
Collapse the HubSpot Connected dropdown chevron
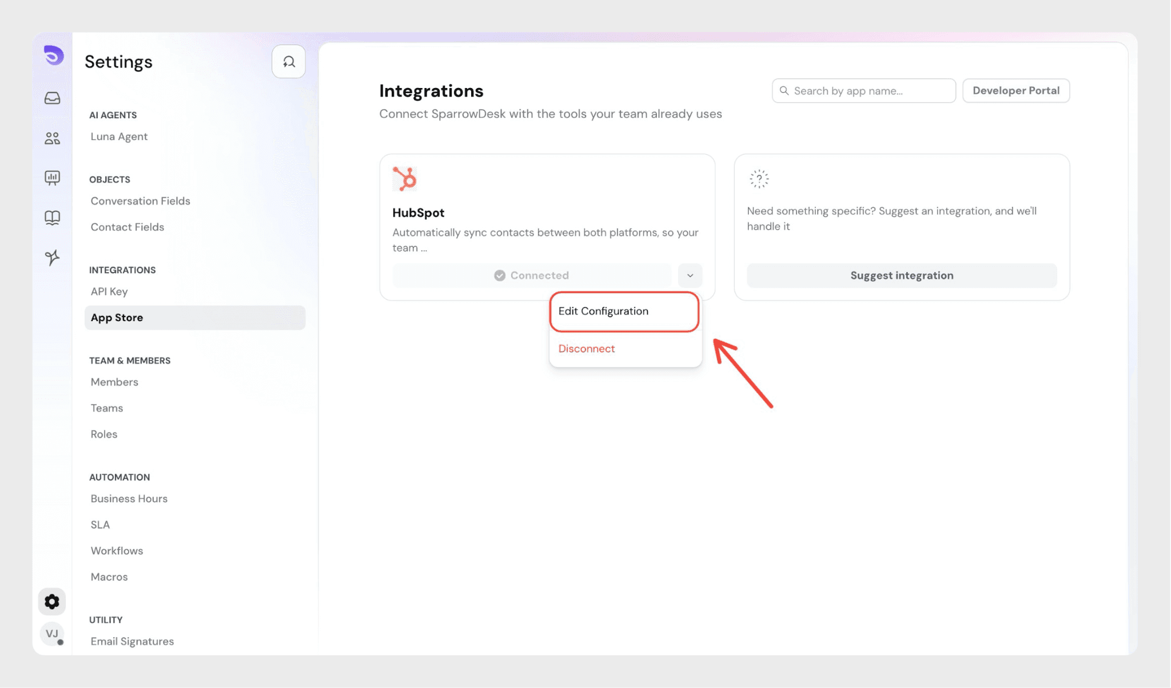(690, 275)
